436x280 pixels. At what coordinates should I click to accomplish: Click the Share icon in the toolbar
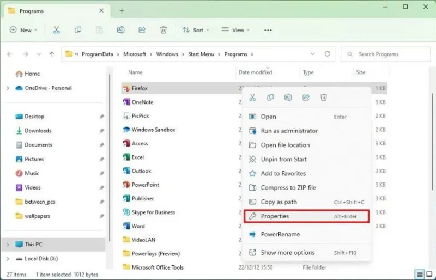[142, 30]
